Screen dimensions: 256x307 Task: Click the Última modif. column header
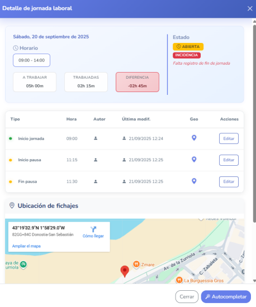coord(136,119)
